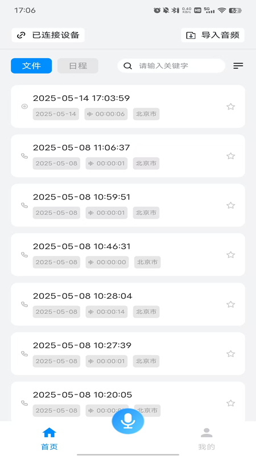Tap eye icon of 17:03:59 recording
This screenshot has height=456, width=256.
click(x=24, y=107)
